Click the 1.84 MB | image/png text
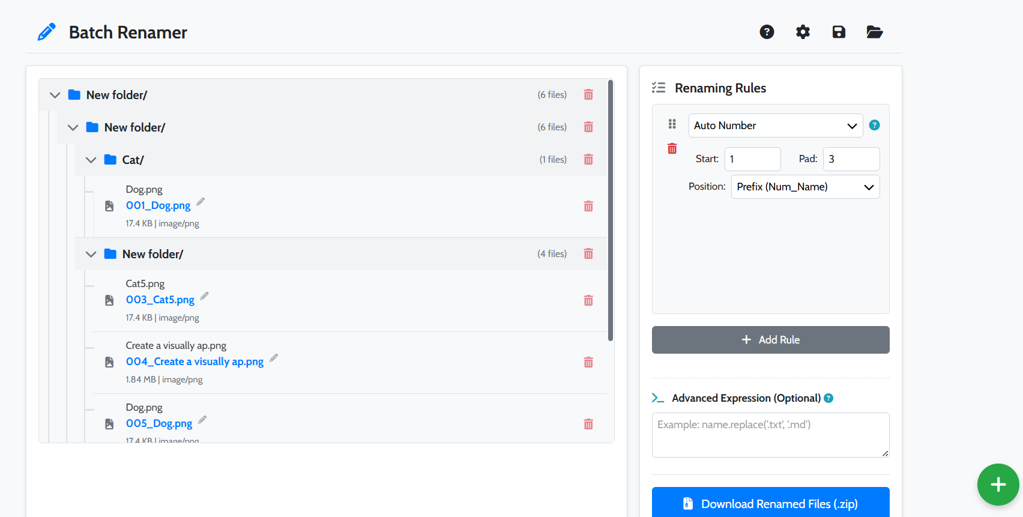This screenshot has height=517, width=1023. [164, 379]
